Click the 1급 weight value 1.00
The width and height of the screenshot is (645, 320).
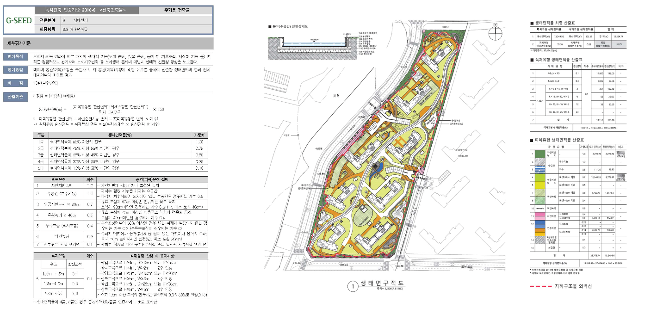(199, 142)
